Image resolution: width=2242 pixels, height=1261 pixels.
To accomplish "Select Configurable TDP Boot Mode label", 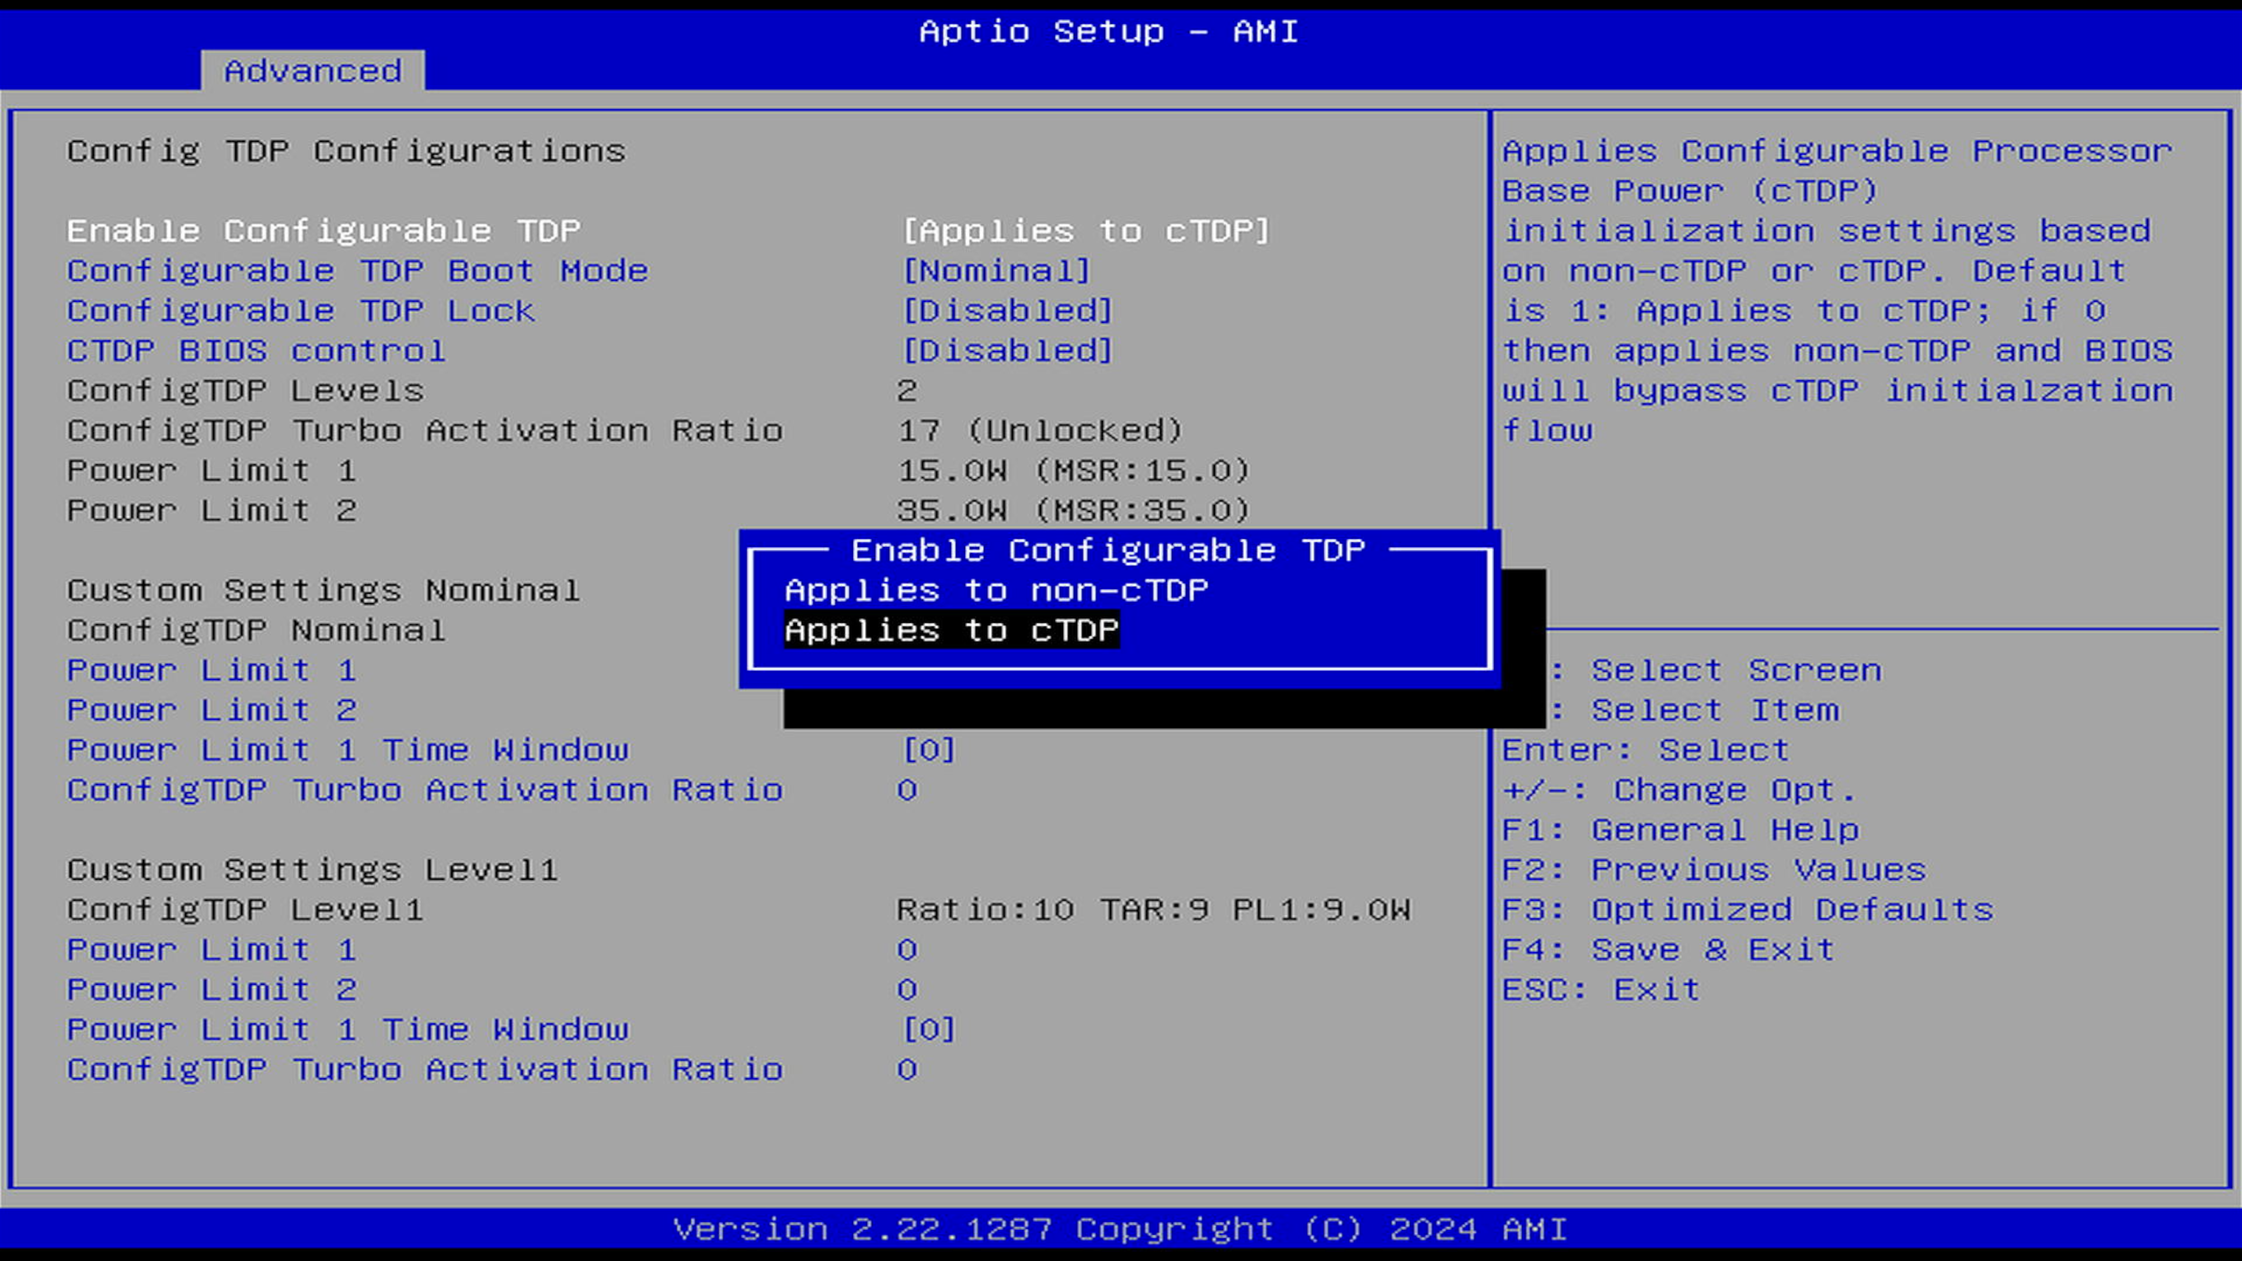I will tap(357, 271).
